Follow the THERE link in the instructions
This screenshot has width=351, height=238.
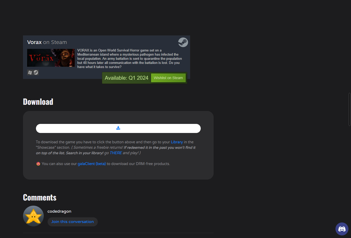point(116,153)
